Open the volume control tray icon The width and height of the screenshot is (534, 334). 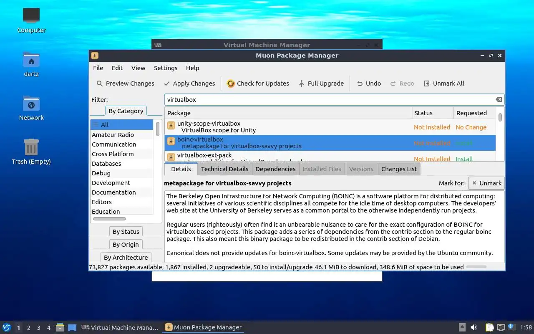(474, 327)
